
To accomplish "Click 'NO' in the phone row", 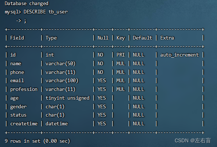I will pos(100,72).
